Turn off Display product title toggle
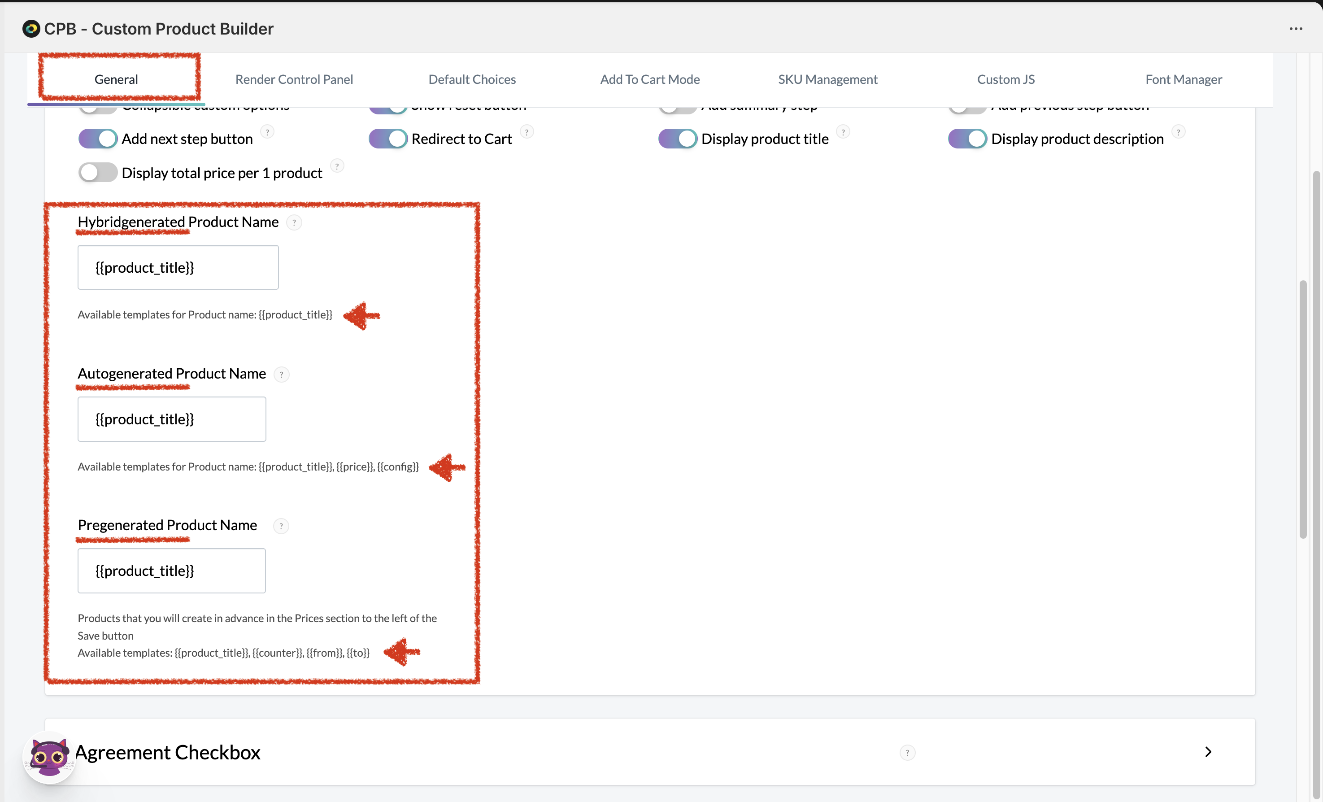This screenshot has height=802, width=1323. 678,139
